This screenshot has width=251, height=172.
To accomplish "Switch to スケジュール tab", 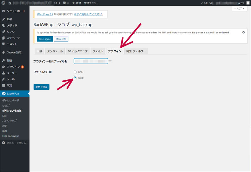I will pyautogui.click(x=55, y=51).
